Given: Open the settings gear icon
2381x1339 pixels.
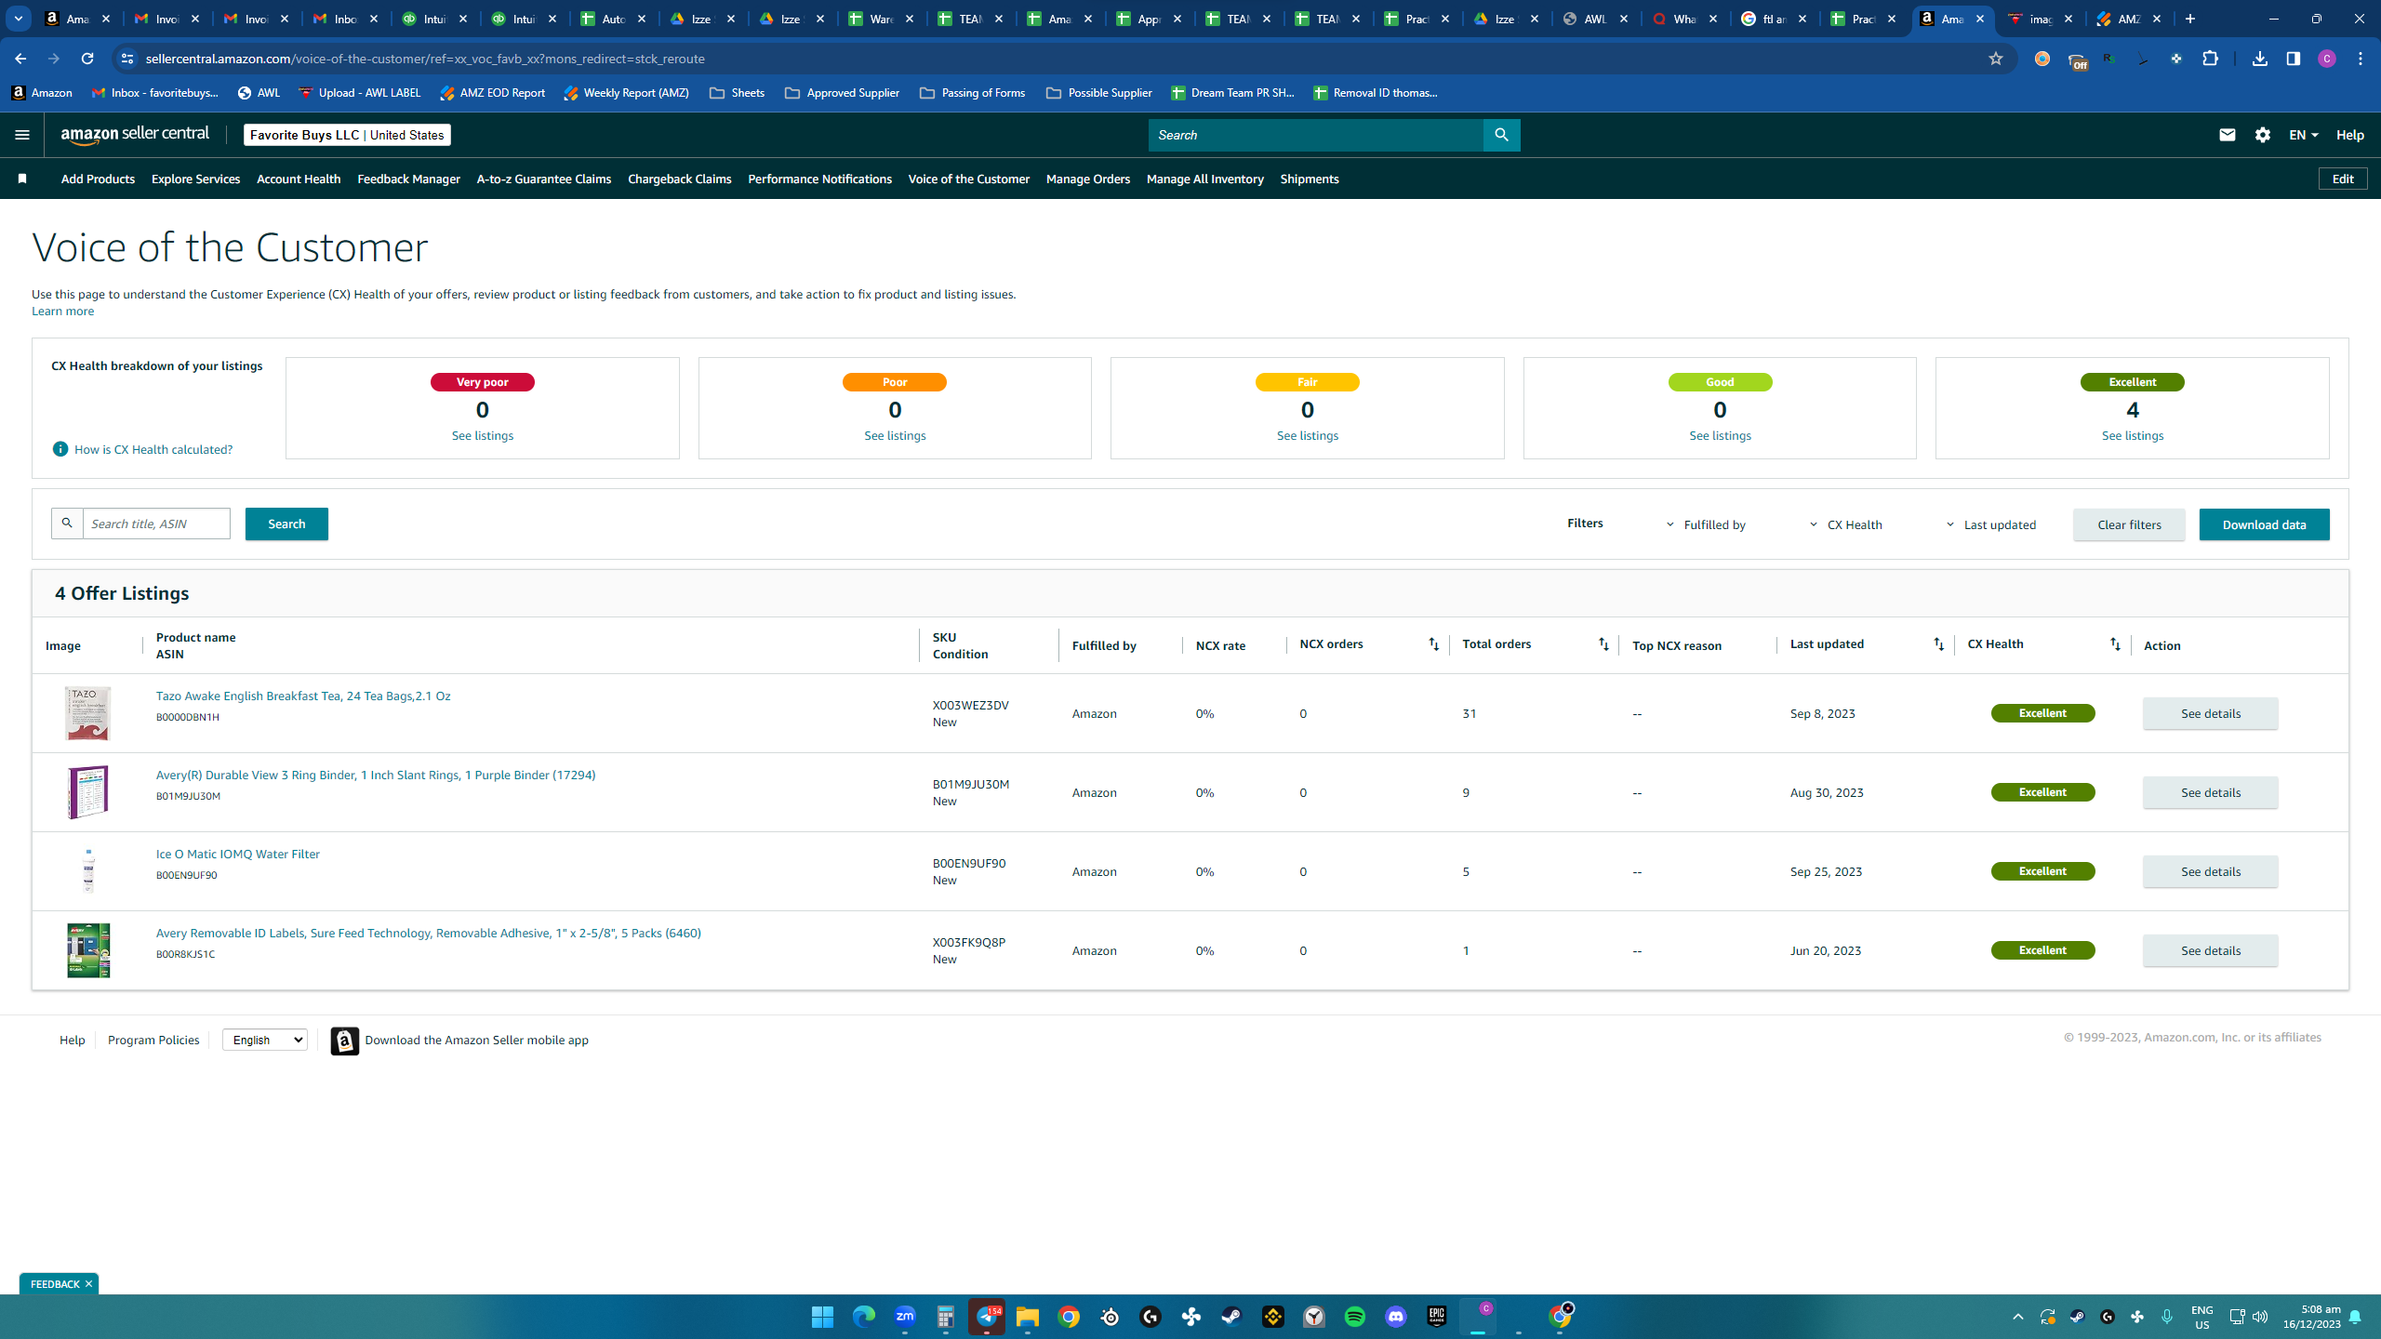Looking at the screenshot, I should (x=2263, y=135).
